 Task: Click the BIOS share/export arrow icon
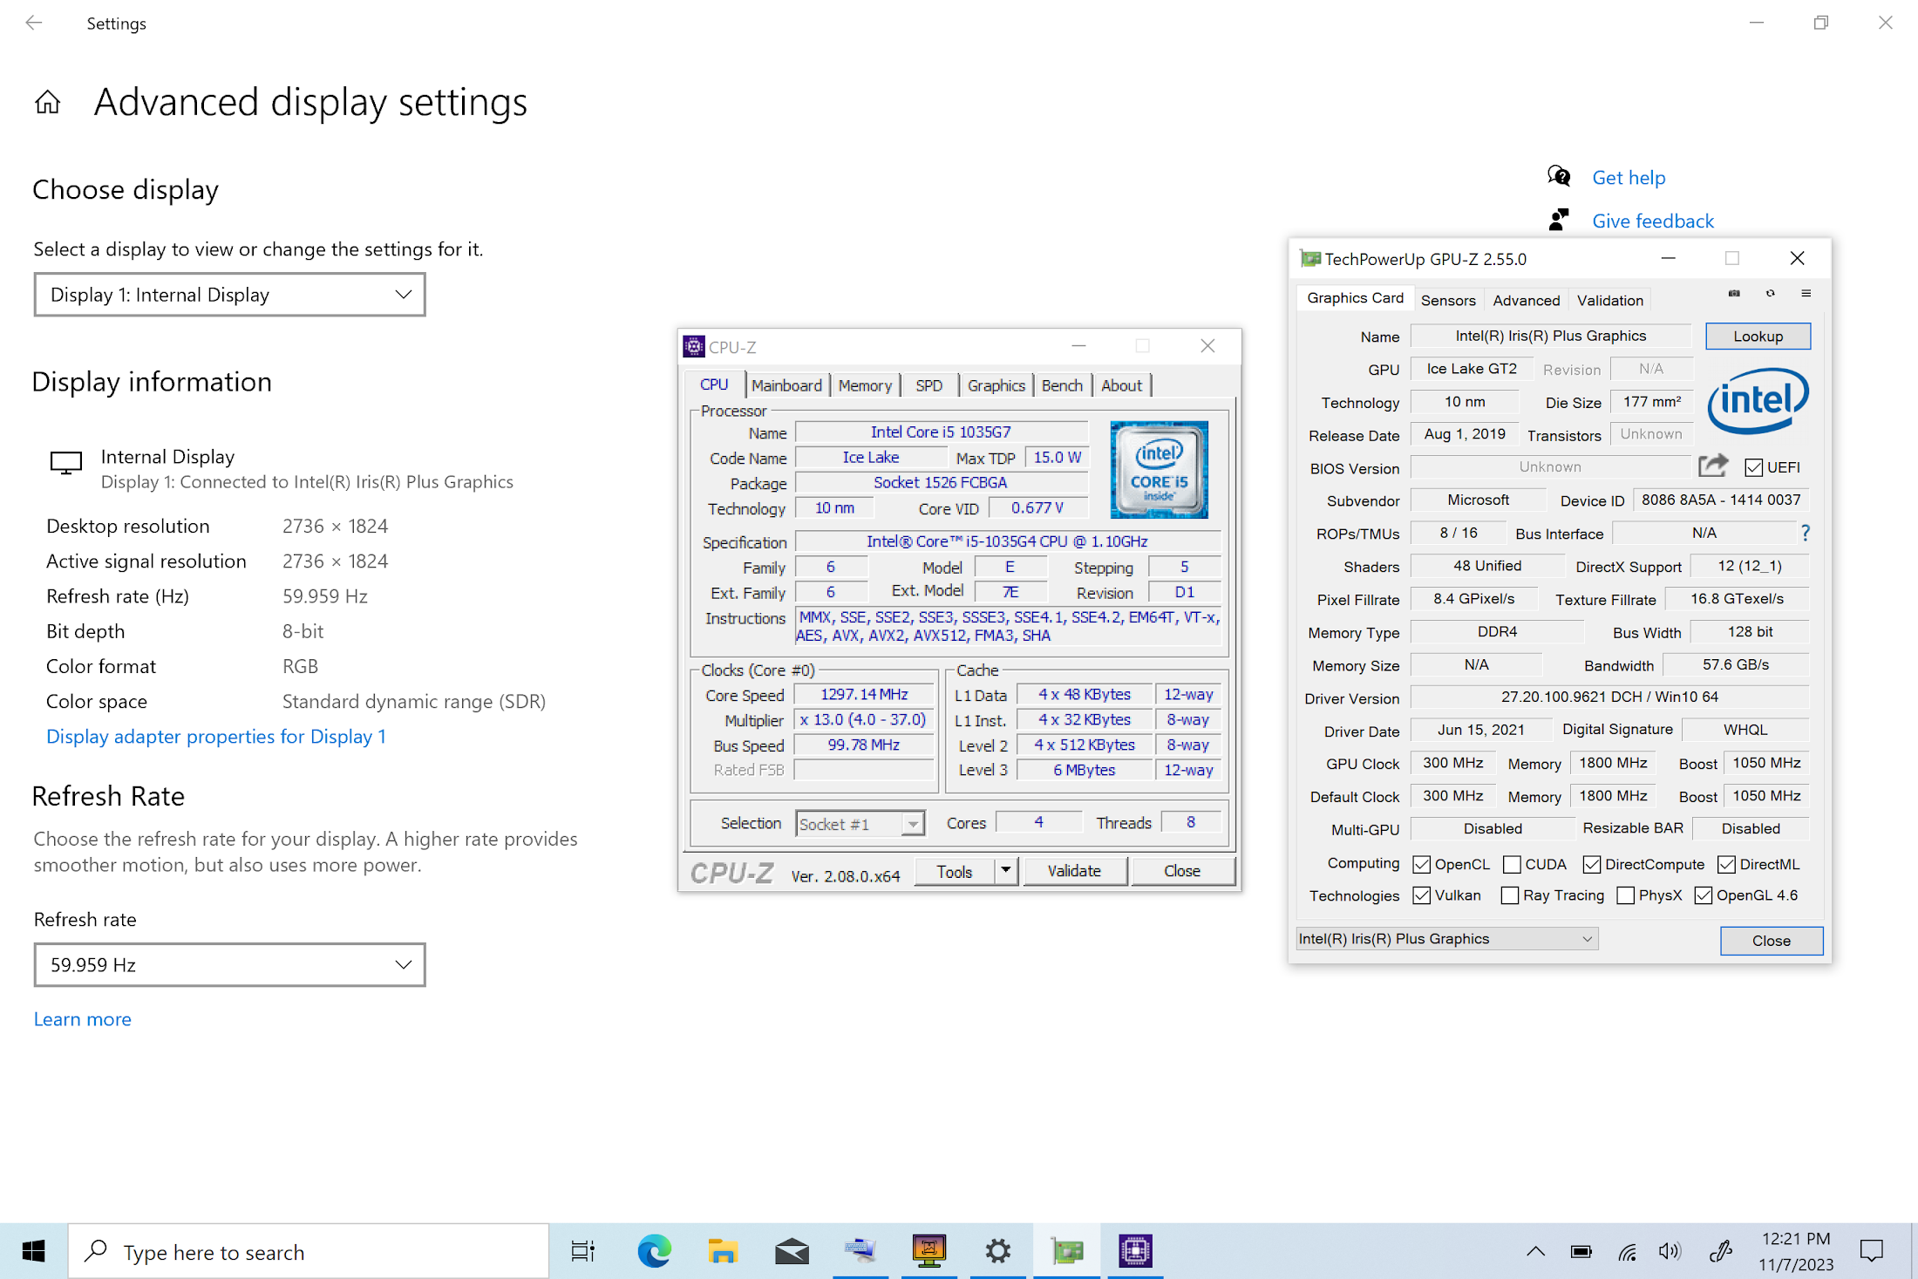pos(1712,466)
